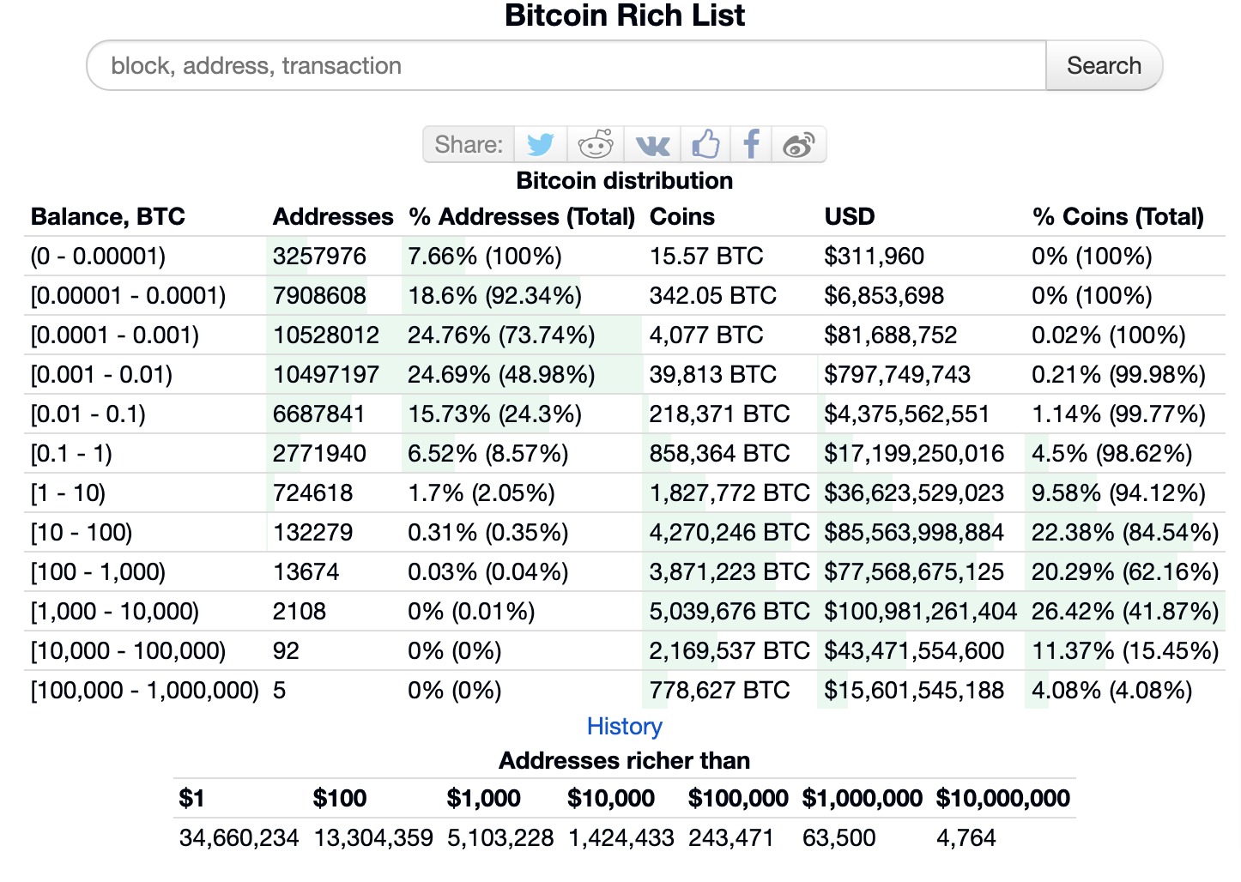Click the $10,000,000 richer-than column header

[1003, 798]
